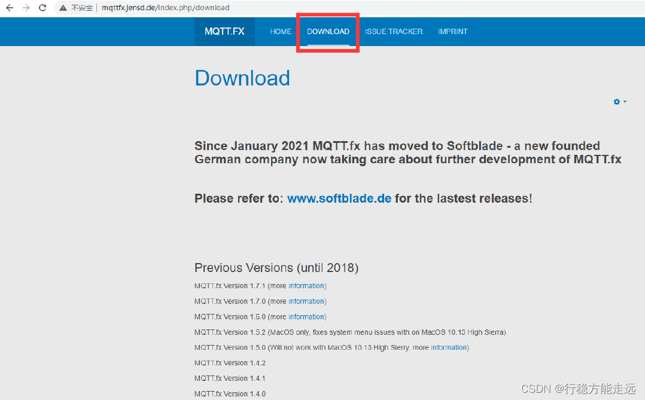Click the Previous Versions (until 2018) heading

point(276,268)
